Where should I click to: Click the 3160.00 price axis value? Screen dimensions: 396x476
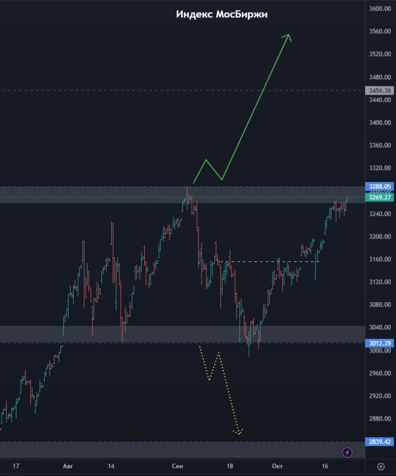[380, 259]
